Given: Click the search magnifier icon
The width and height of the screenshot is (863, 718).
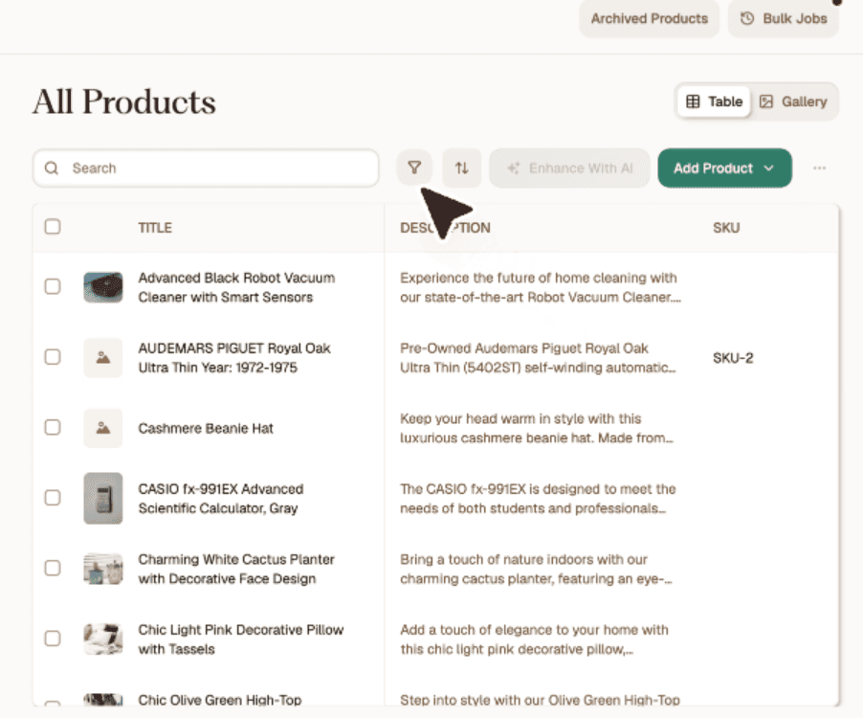Looking at the screenshot, I should pos(51,168).
